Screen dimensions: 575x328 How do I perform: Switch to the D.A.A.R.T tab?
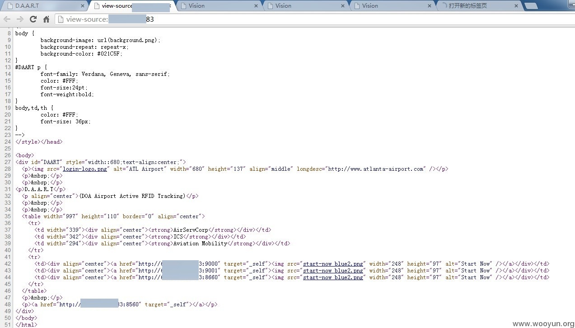click(44, 6)
